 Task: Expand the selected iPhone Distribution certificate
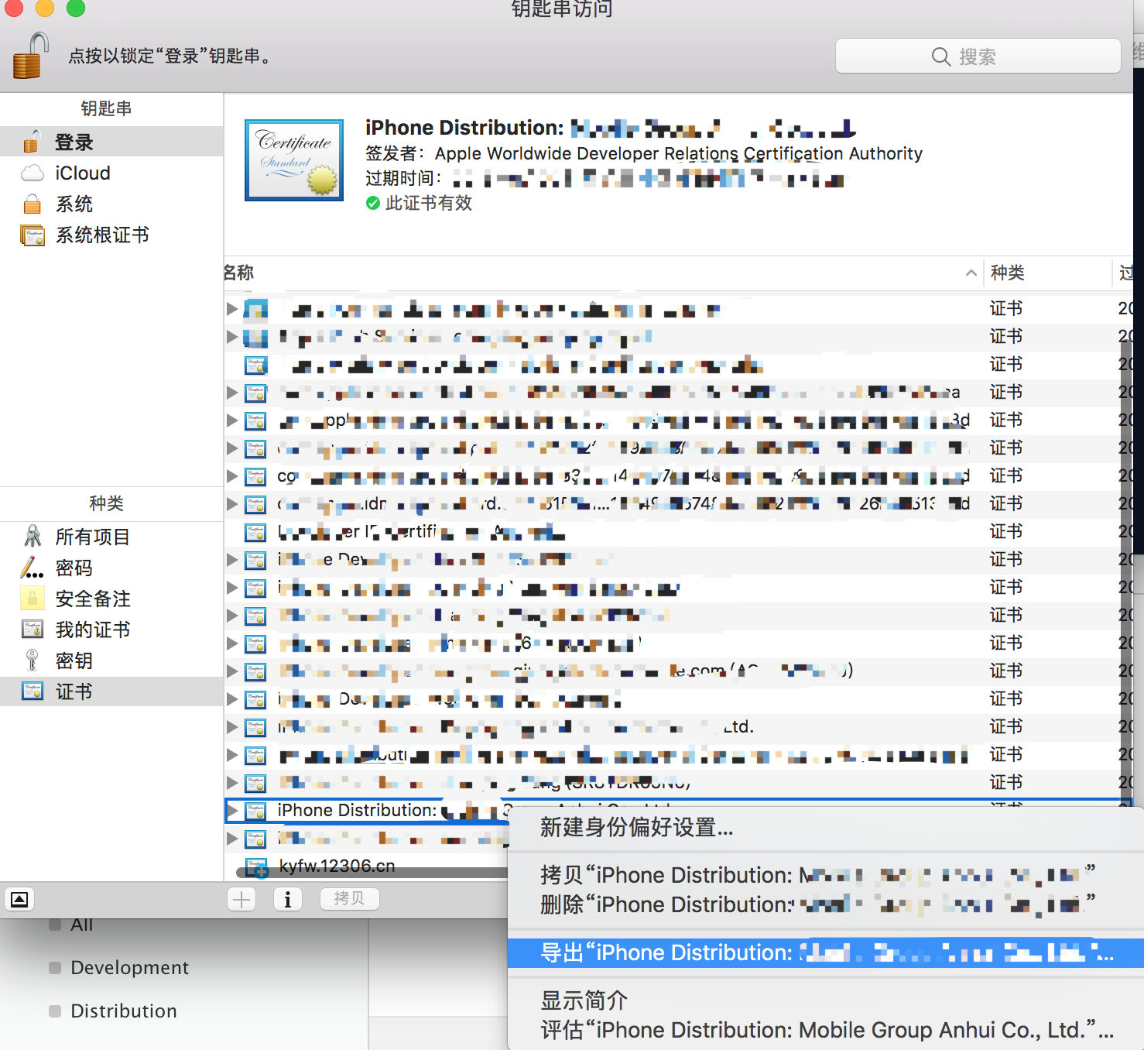click(232, 811)
